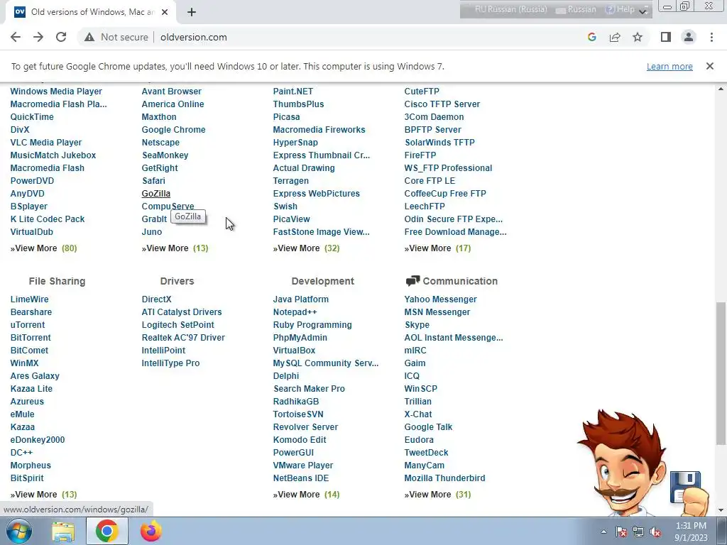Open the K Lite Codec Pack link
Image resolution: width=727 pixels, height=545 pixels.
pyautogui.click(x=48, y=219)
